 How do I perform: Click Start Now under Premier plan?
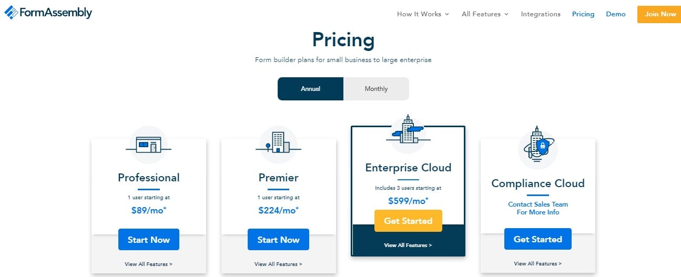[x=278, y=240]
